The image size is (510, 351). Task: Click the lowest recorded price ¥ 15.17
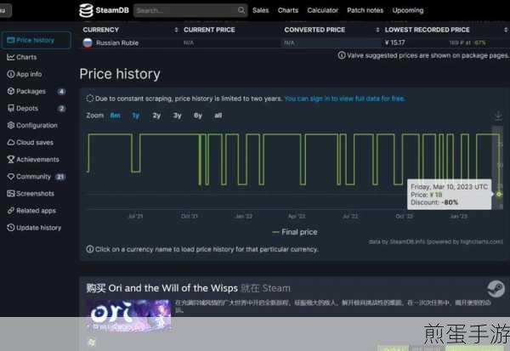[395, 42]
